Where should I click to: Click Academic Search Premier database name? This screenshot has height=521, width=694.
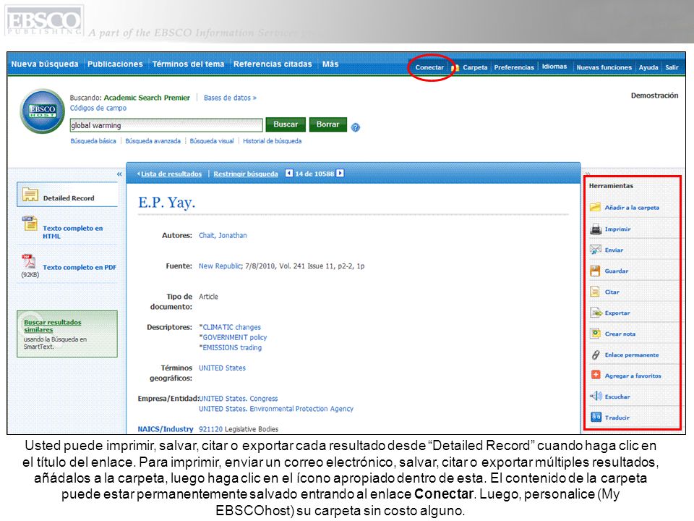(147, 98)
